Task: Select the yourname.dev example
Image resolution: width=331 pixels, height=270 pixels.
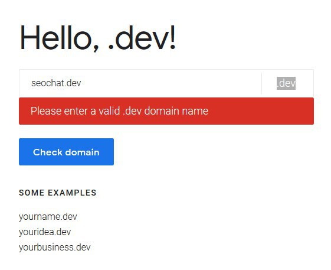Action: tap(48, 217)
